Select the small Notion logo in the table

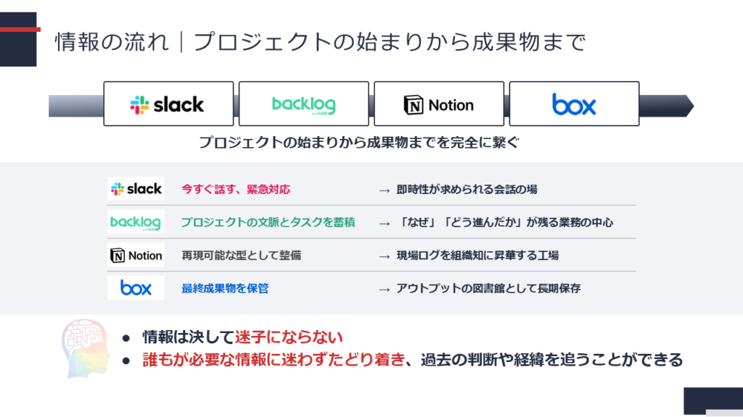tap(136, 256)
